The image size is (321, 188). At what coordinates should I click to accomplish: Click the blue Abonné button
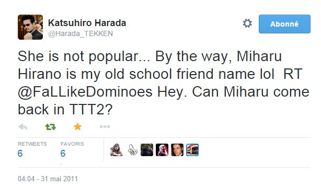pyautogui.click(x=284, y=24)
